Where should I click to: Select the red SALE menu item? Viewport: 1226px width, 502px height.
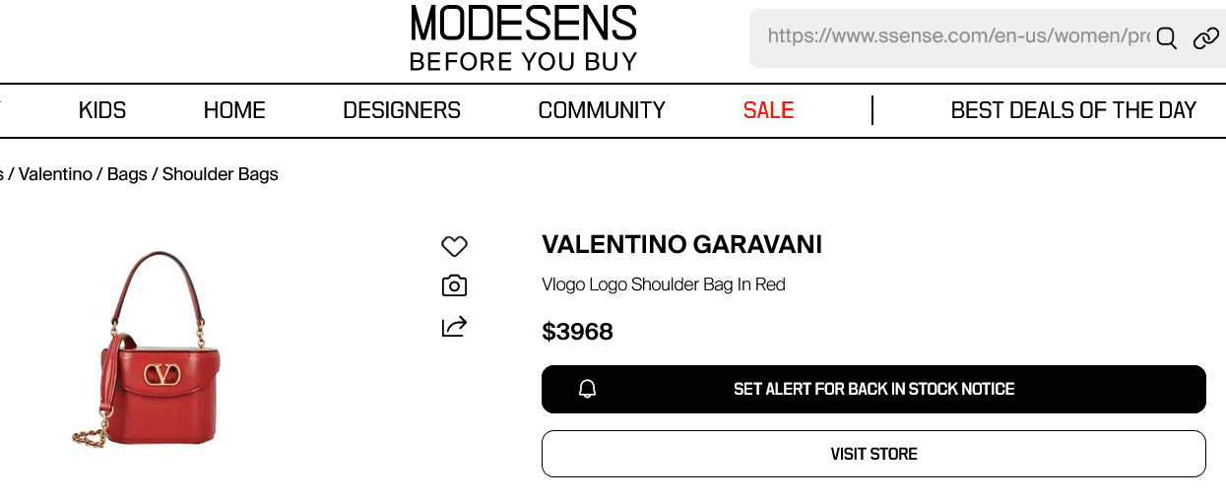tap(768, 110)
